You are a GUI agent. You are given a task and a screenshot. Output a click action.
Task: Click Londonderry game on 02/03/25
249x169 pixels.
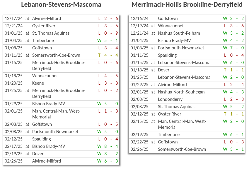coord(170,99)
